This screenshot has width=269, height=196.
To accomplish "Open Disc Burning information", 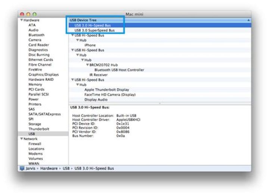I will click(39, 55).
